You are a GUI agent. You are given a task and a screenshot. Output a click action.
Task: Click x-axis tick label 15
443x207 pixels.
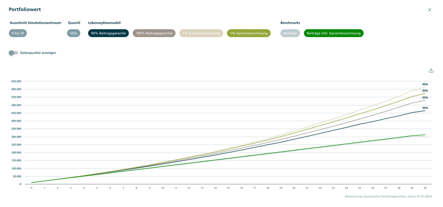tap(228, 188)
